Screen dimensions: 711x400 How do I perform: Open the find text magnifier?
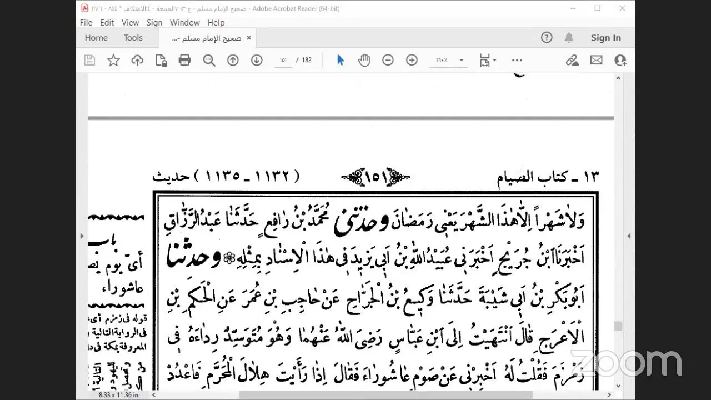[x=209, y=60]
